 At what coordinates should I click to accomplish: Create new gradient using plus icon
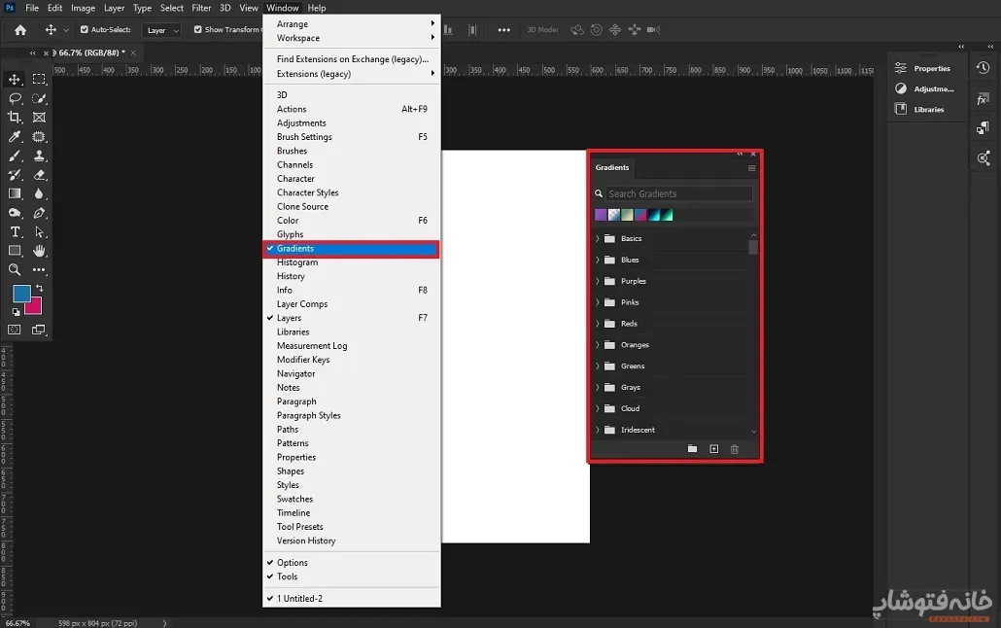tap(713, 449)
